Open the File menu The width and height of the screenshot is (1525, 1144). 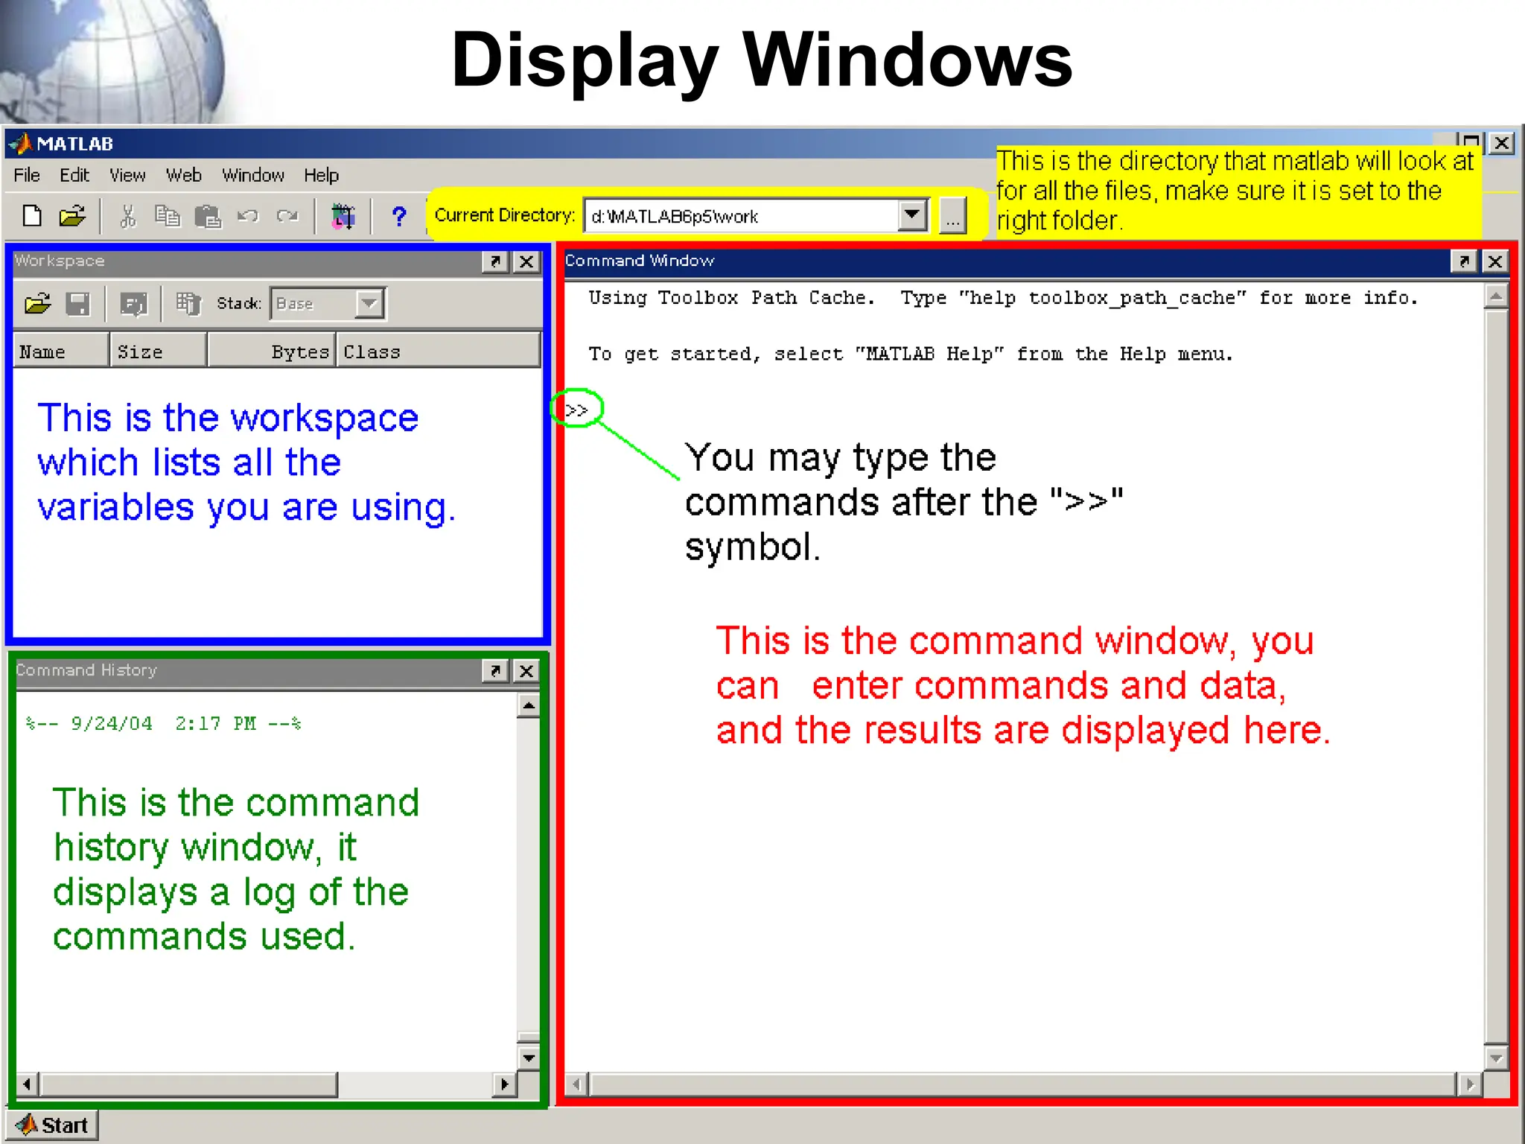[27, 175]
